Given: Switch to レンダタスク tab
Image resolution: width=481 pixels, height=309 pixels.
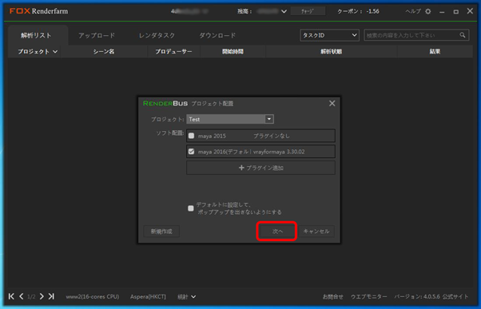Looking at the screenshot, I should 157,35.
